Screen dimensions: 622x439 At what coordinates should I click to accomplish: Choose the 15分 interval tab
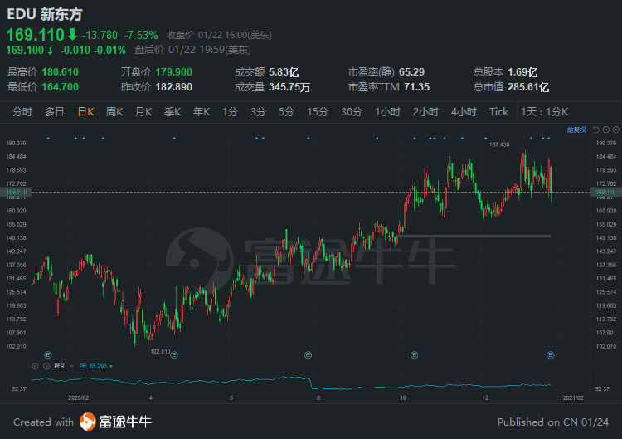pos(318,112)
